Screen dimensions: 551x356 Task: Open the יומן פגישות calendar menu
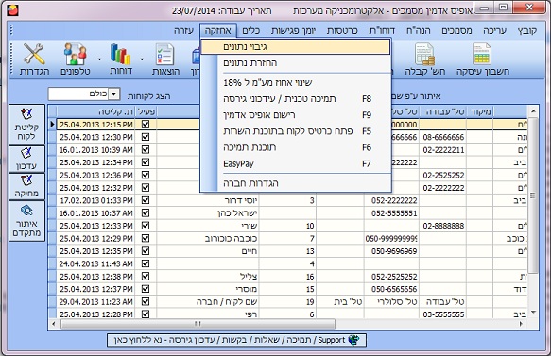point(293,30)
